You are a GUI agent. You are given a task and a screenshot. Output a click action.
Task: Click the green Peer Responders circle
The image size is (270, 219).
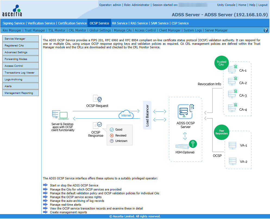(222, 132)
